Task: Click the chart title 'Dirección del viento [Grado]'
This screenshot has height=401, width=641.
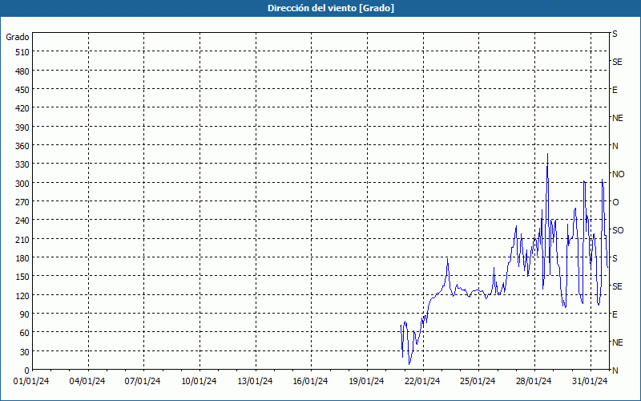Action: (x=331, y=8)
